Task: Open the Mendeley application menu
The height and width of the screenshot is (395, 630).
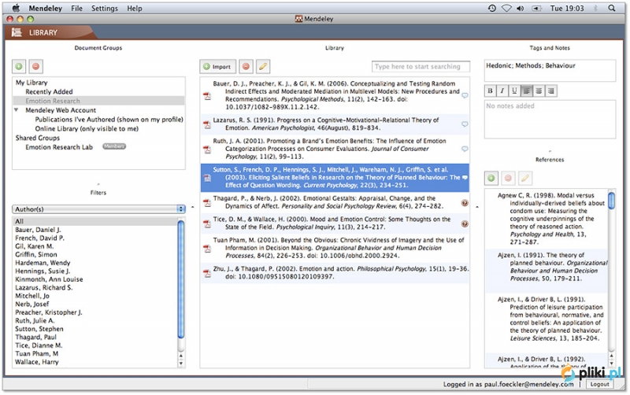Action: 46,9
